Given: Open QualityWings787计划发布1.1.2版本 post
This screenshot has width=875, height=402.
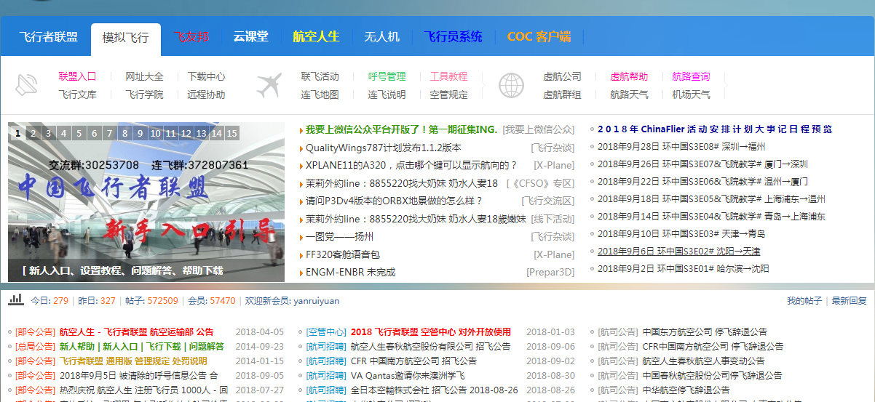Looking at the screenshot, I should (384, 148).
